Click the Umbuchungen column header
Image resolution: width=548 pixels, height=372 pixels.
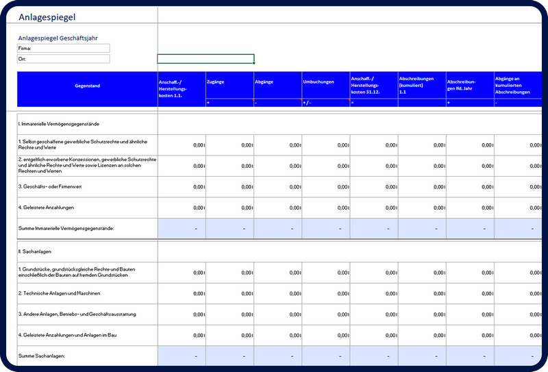coord(325,85)
